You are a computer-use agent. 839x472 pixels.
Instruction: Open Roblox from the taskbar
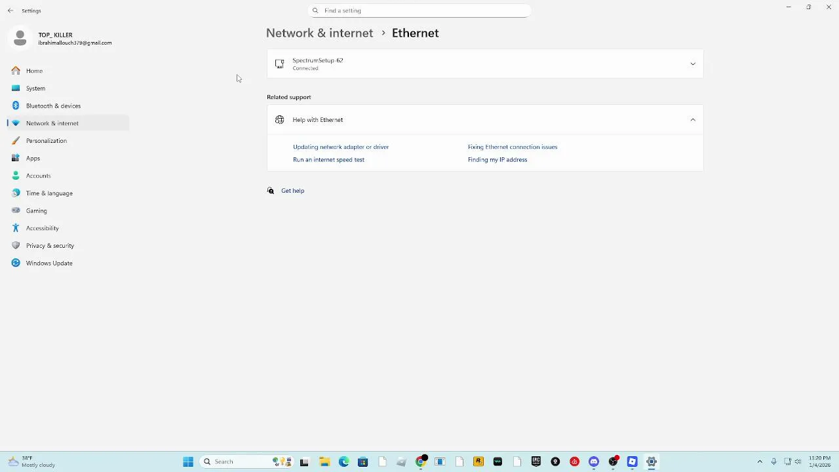(633, 462)
